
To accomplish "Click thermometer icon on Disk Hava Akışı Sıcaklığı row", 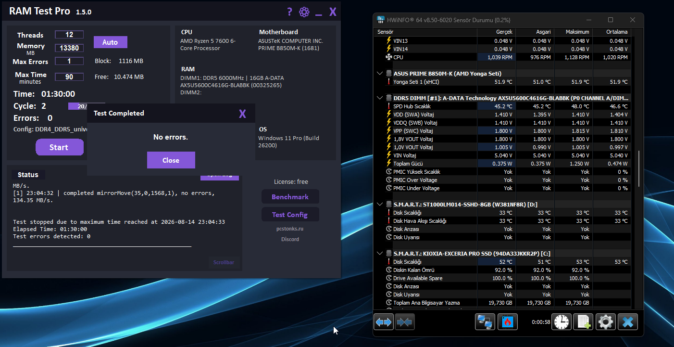I will [389, 221].
